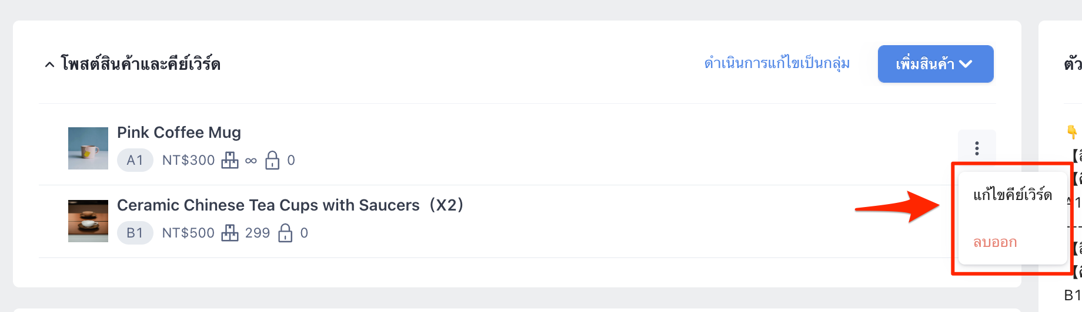Click dropdown arrow on เพิ่มสินค้า button
Image resolution: width=1082 pixels, height=312 pixels.
tap(966, 64)
